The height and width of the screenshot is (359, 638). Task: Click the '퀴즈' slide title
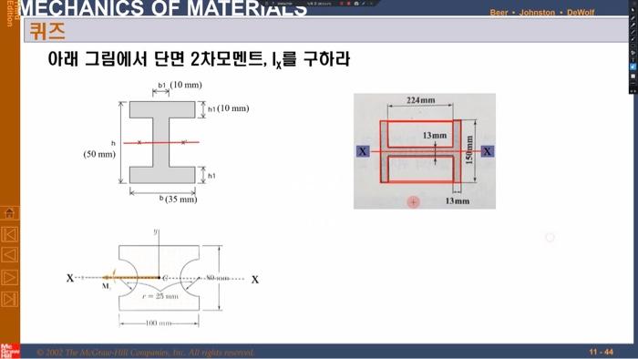point(47,31)
